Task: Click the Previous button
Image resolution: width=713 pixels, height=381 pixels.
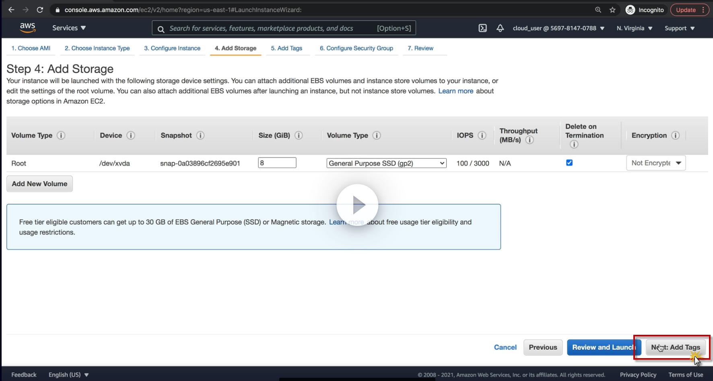Action: pos(543,347)
